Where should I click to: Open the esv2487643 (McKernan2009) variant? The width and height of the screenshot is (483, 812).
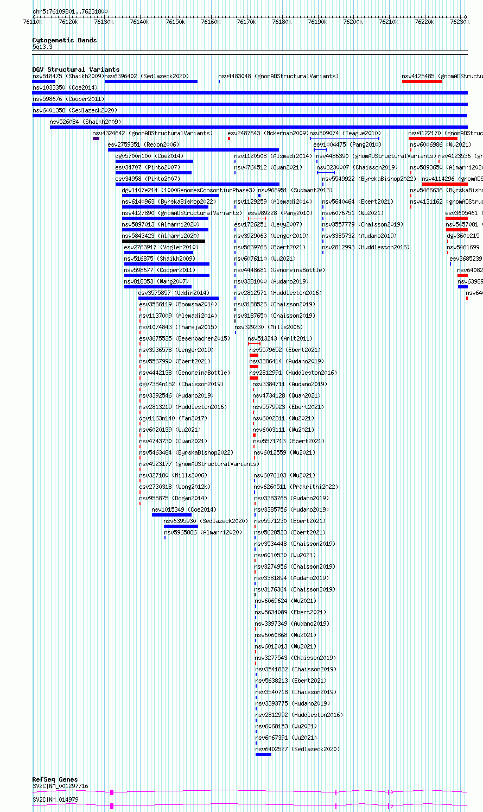[268, 134]
